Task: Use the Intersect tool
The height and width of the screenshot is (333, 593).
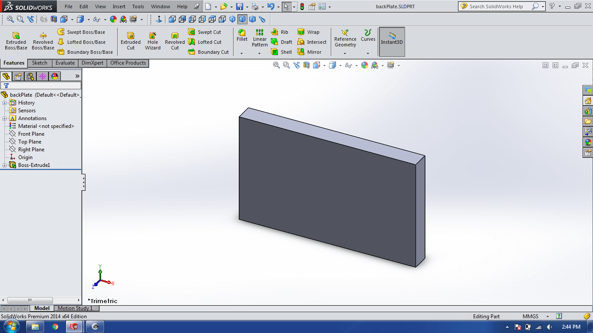Action: [x=312, y=42]
